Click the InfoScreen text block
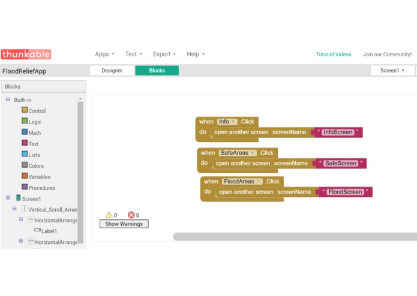The width and height of the screenshot is (417, 296). [x=338, y=132]
